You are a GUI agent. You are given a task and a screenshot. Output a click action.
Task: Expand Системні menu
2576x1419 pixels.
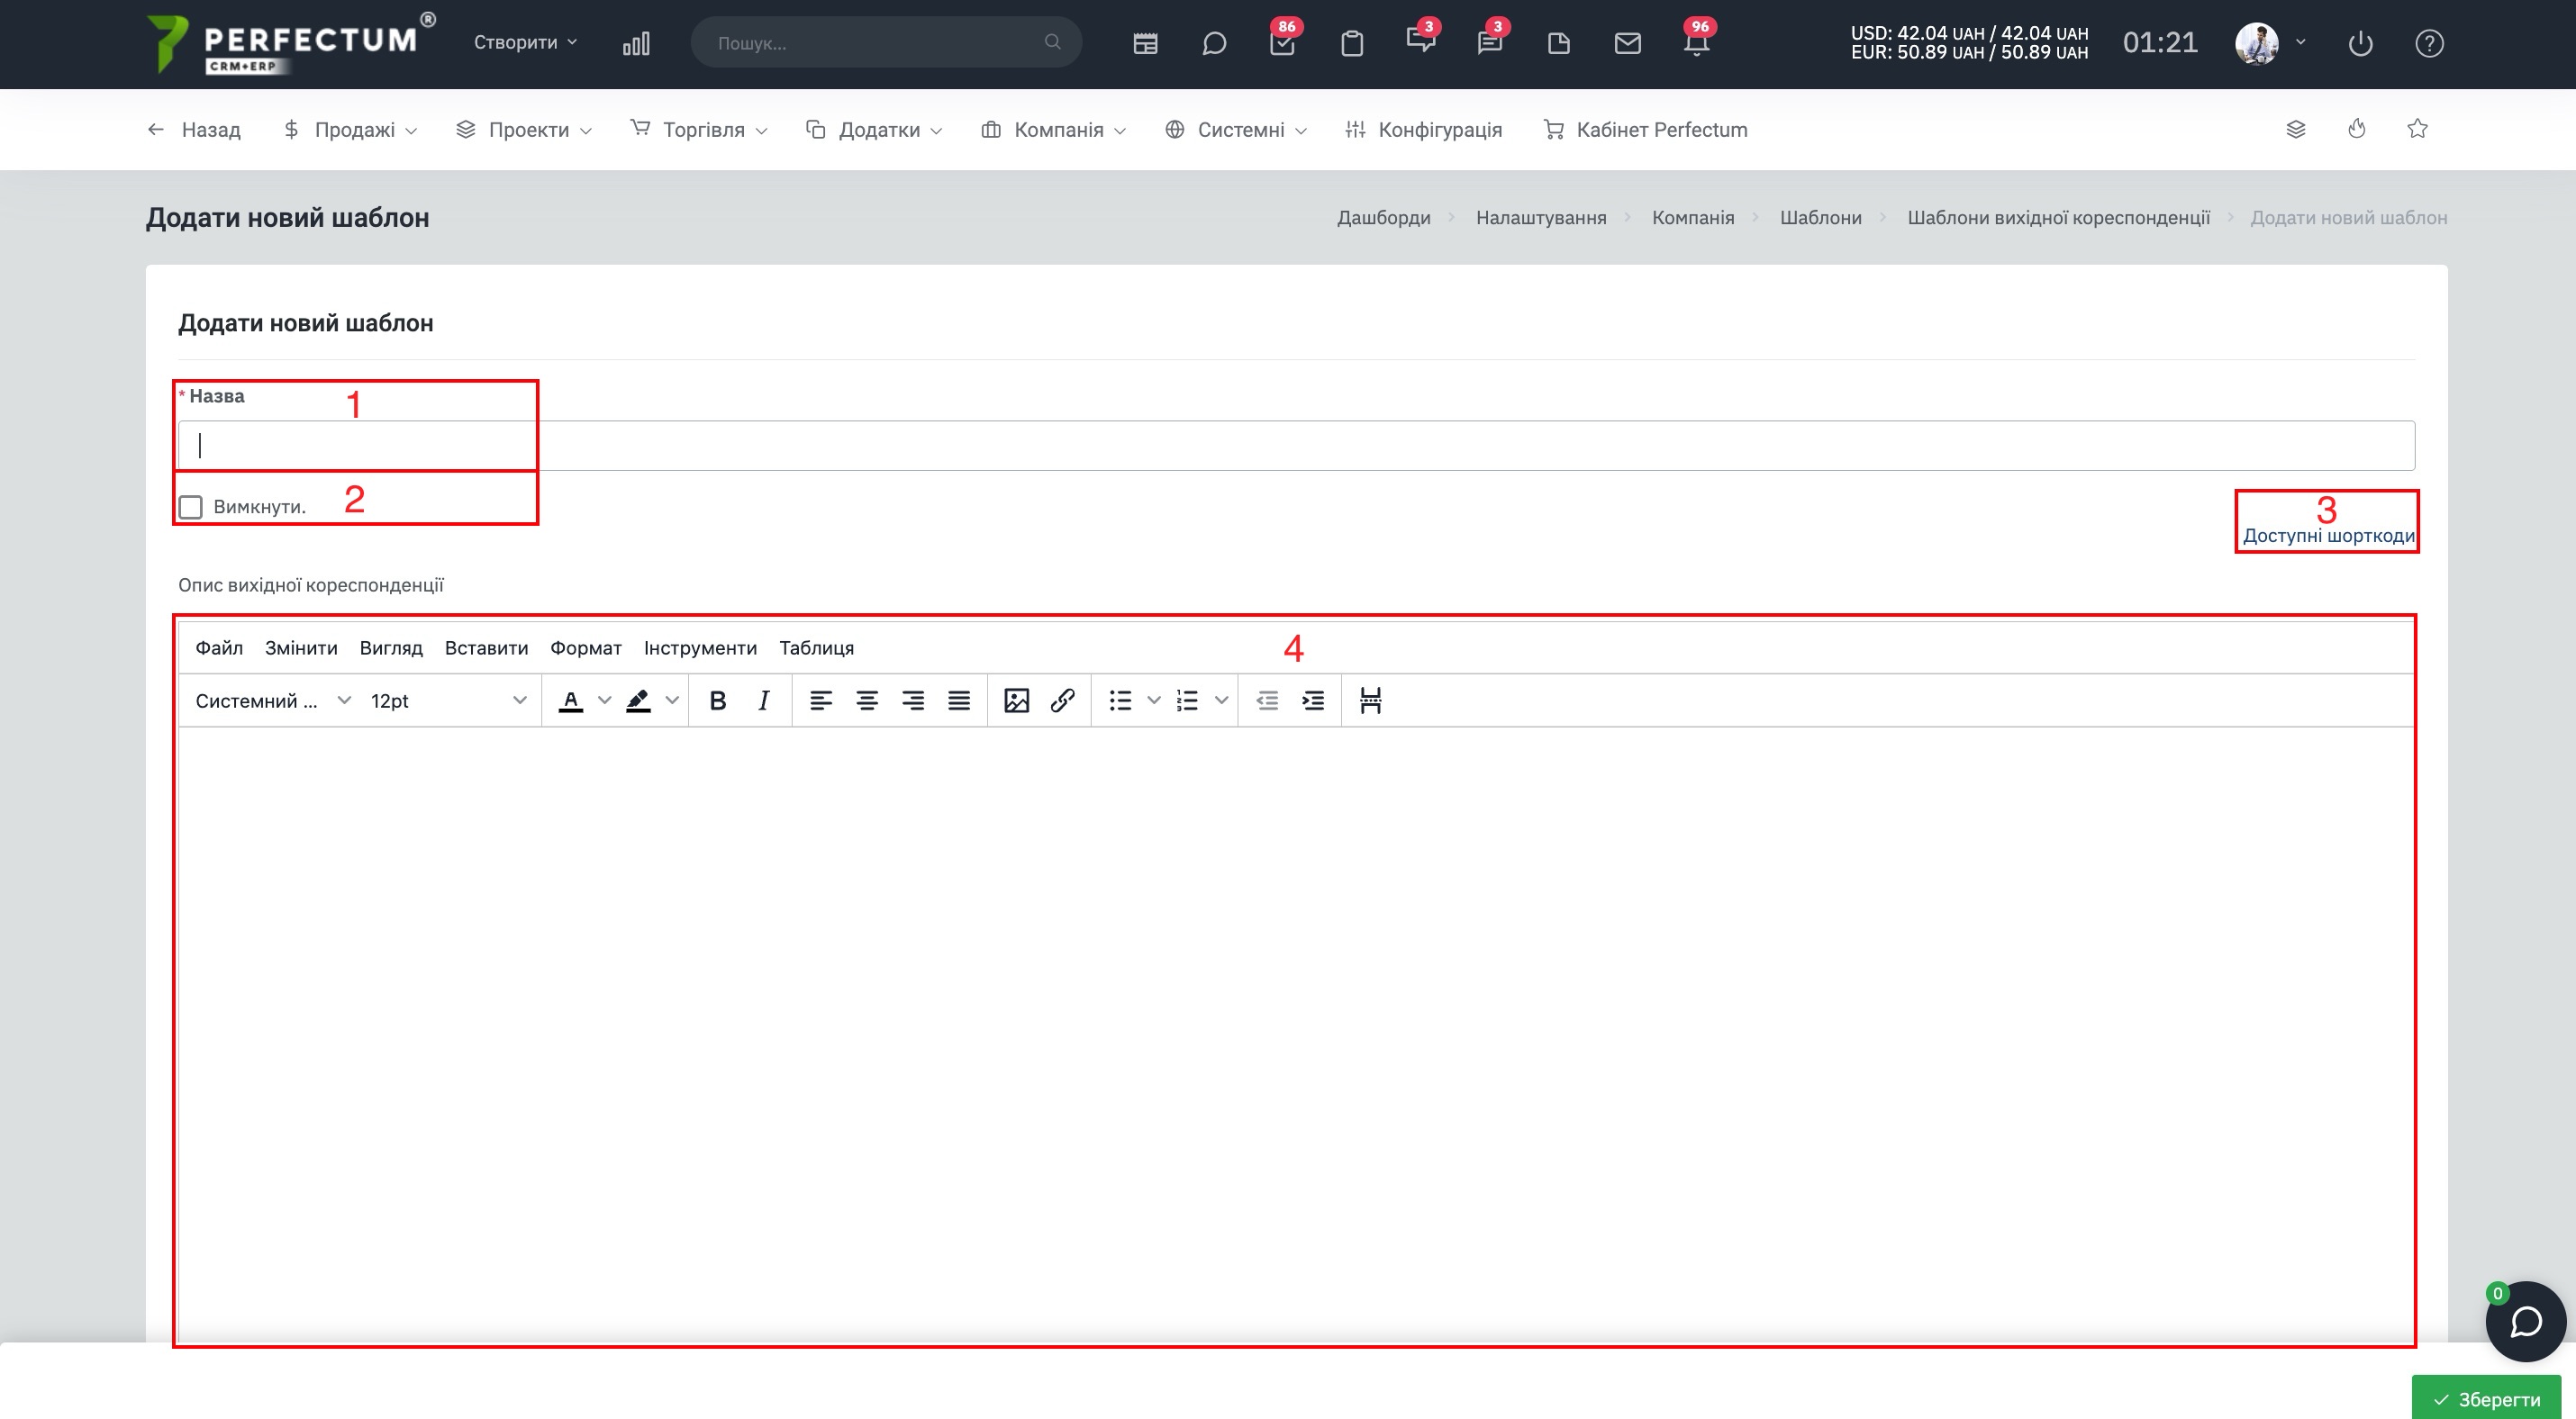pos(1236,129)
